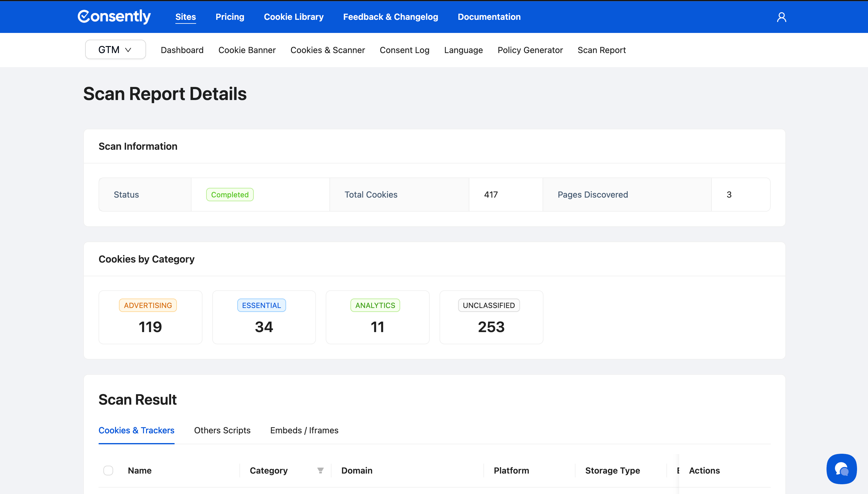Screen dimensions: 868x494
Task: Open the chat support widget
Action: pyautogui.click(x=841, y=469)
